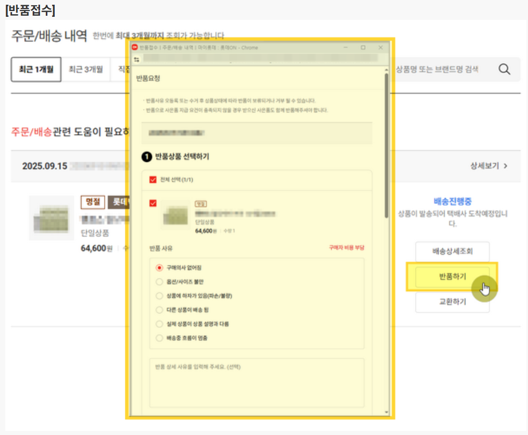The width and height of the screenshot is (528, 435).
Task: Minimize the 반품접수 popup window
Action: tap(345, 47)
